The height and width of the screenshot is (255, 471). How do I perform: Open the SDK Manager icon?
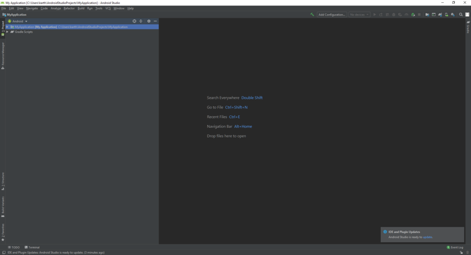(453, 14)
